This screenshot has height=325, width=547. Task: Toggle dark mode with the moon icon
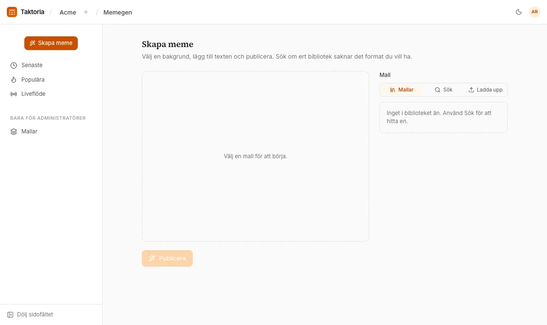coord(519,12)
